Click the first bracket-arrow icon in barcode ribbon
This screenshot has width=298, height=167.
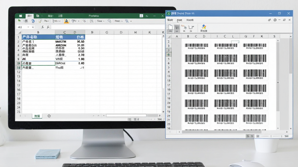coord(184,28)
